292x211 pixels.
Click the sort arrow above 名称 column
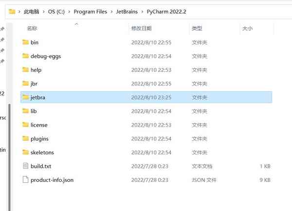76,24
